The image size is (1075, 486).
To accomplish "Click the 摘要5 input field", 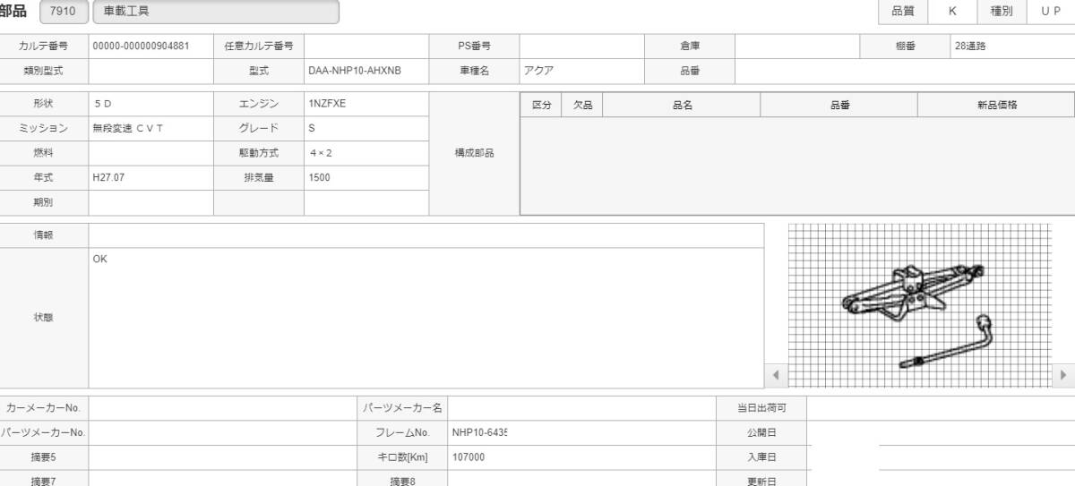I will pos(222,457).
